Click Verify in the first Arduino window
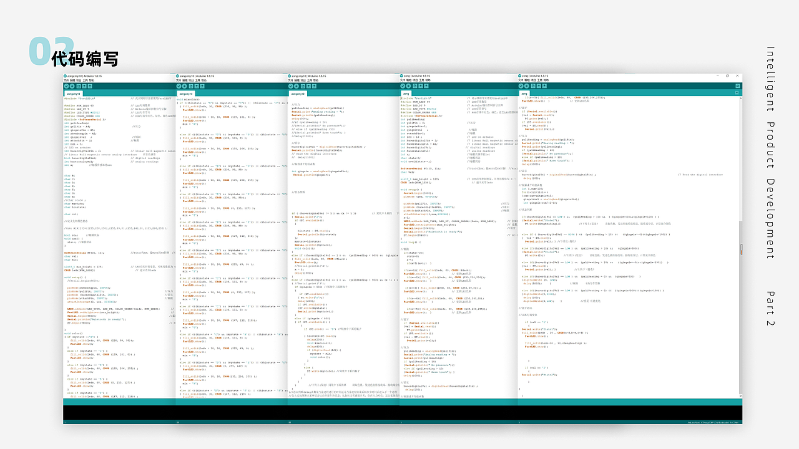Screen dimensions: 799x449 click(66, 86)
